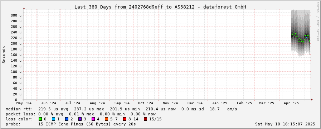321x129 pixels.
Task: Click the blue loss color 2 swatch
Action: 67,119
